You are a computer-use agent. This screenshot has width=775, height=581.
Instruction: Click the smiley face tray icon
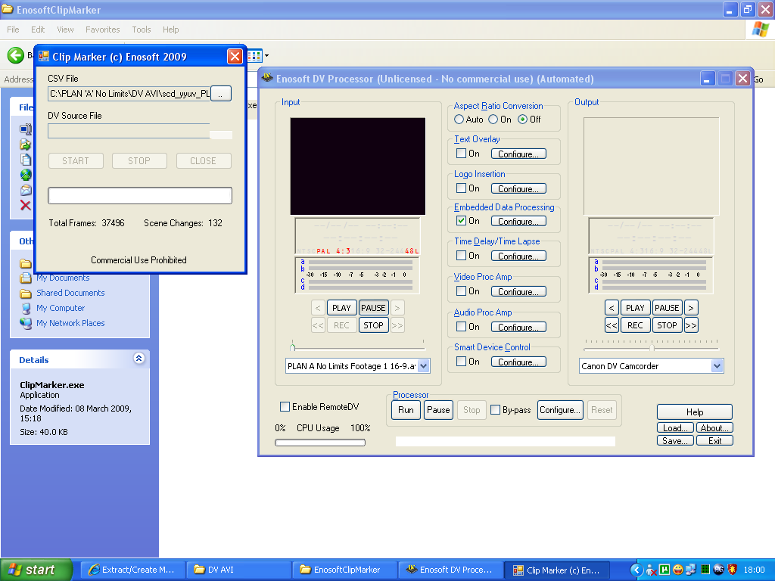pyautogui.click(x=677, y=570)
